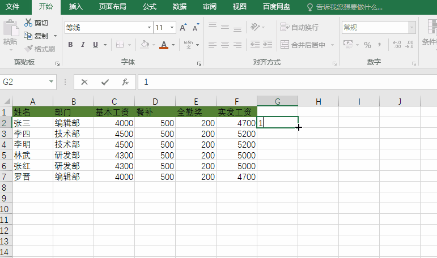The height and width of the screenshot is (258, 437).
Task: Apply cell borders icon
Action: 120,45
